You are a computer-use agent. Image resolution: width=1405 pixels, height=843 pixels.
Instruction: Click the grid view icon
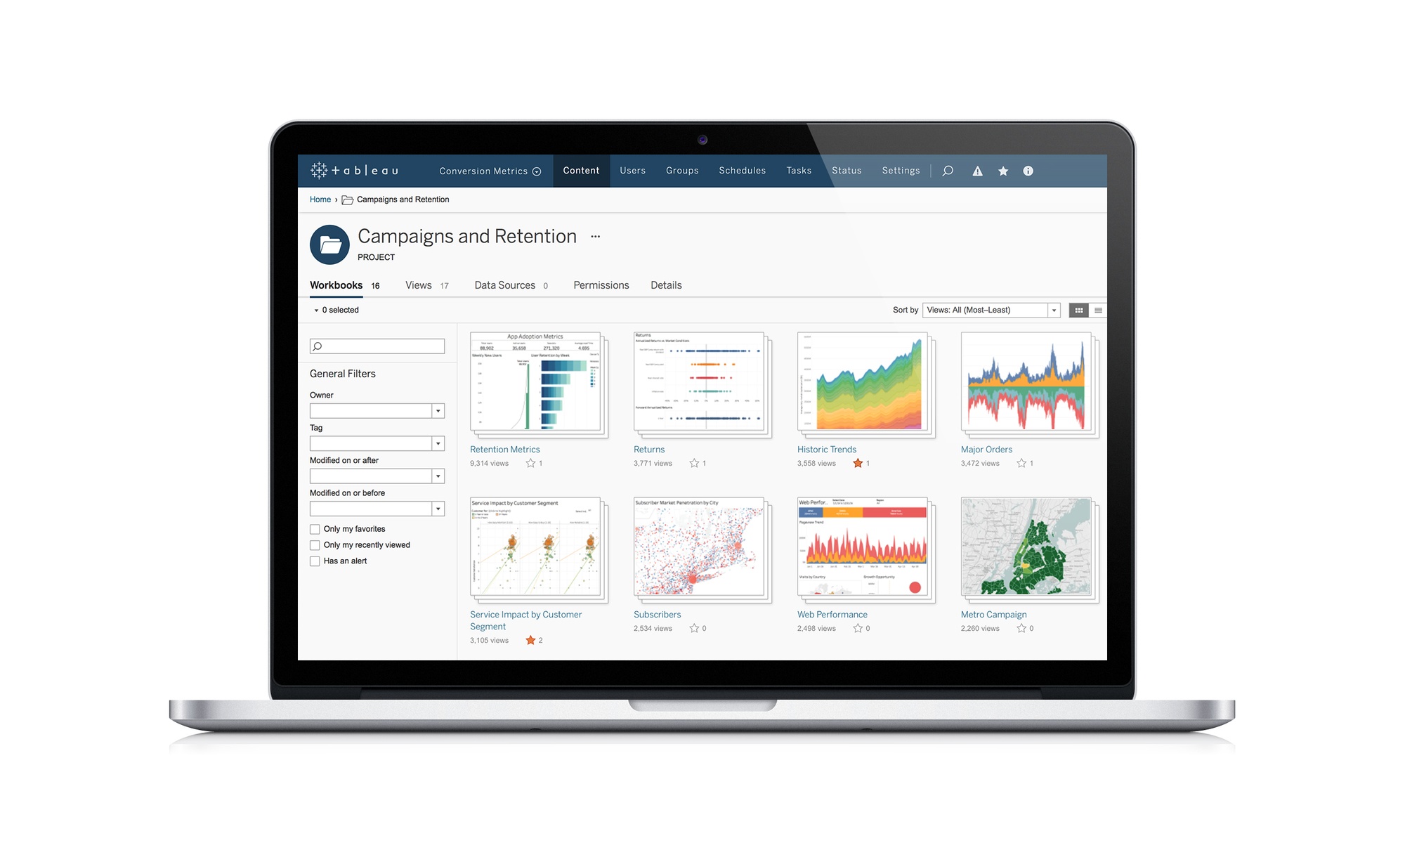coord(1079,309)
